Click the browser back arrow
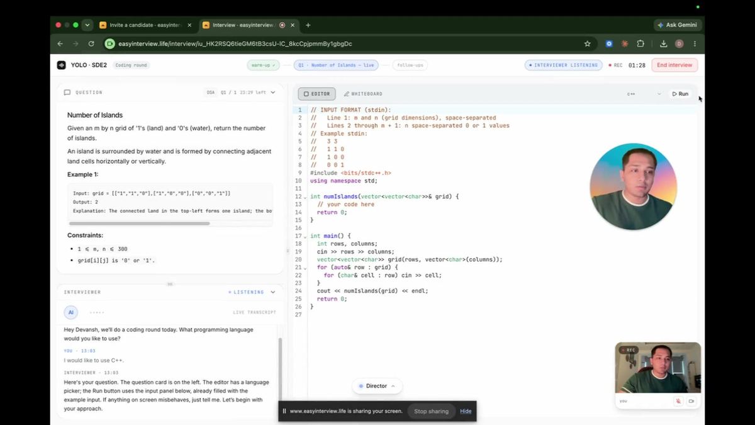The image size is (755, 425). 60,44
